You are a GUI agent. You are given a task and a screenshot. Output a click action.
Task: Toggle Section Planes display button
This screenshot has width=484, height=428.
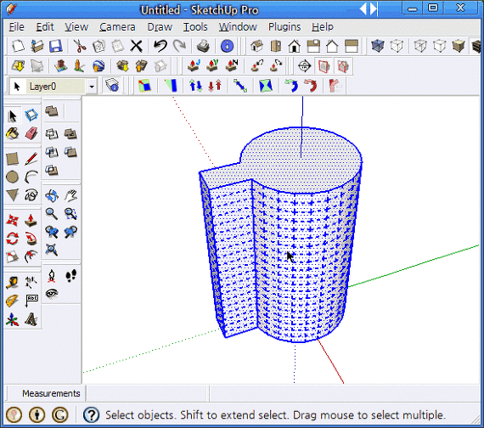[x=324, y=66]
